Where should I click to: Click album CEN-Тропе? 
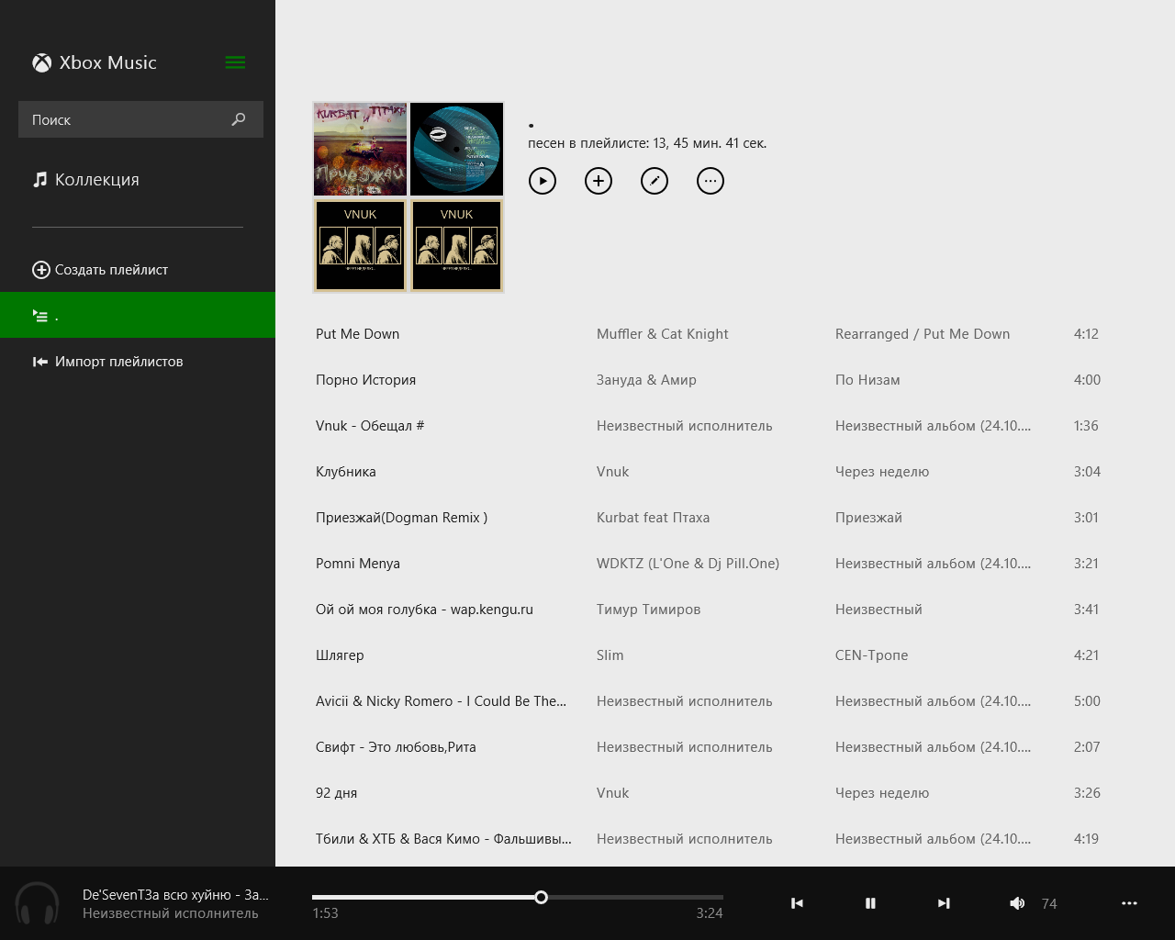coord(871,655)
